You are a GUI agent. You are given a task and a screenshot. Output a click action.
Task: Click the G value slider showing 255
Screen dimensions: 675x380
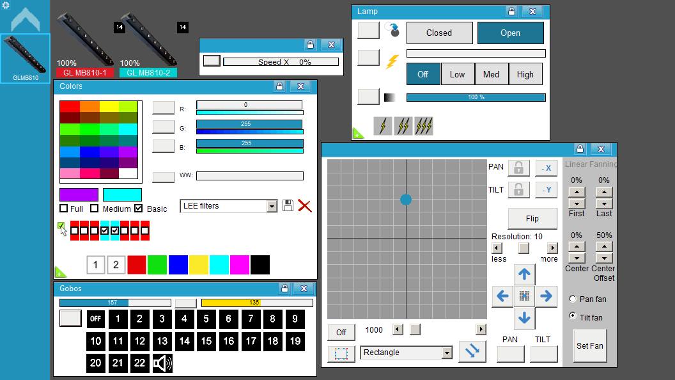tap(249, 124)
